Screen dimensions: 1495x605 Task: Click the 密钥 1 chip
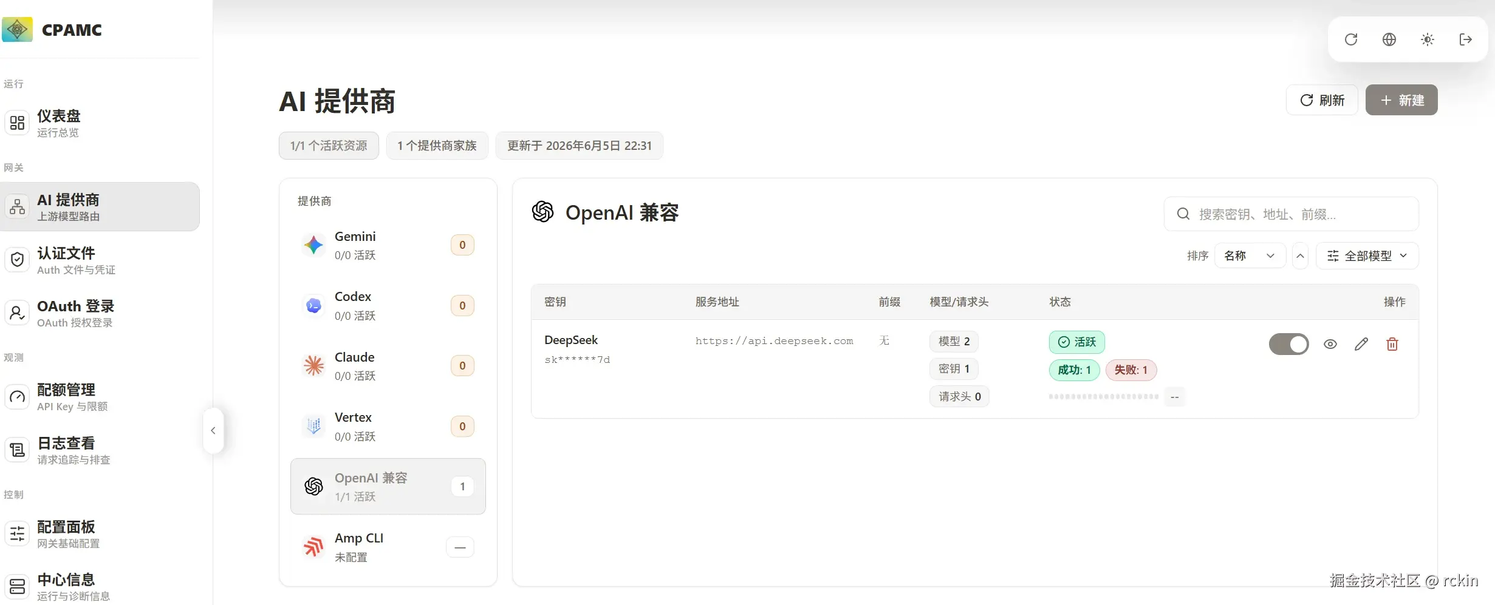pos(954,368)
